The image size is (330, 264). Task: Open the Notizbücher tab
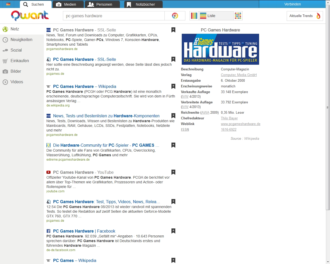pos(143,4)
